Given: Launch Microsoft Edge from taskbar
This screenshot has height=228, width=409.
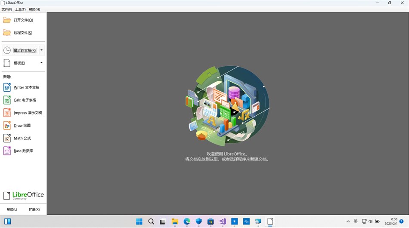Looking at the screenshot, I should [187, 222].
